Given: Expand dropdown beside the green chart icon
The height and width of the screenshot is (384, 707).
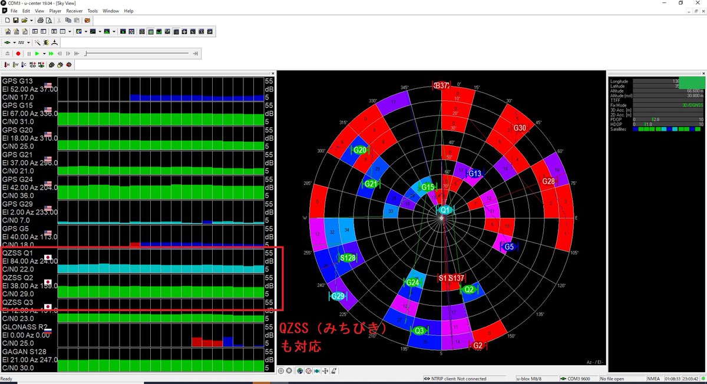Looking at the screenshot, I should (x=114, y=32).
